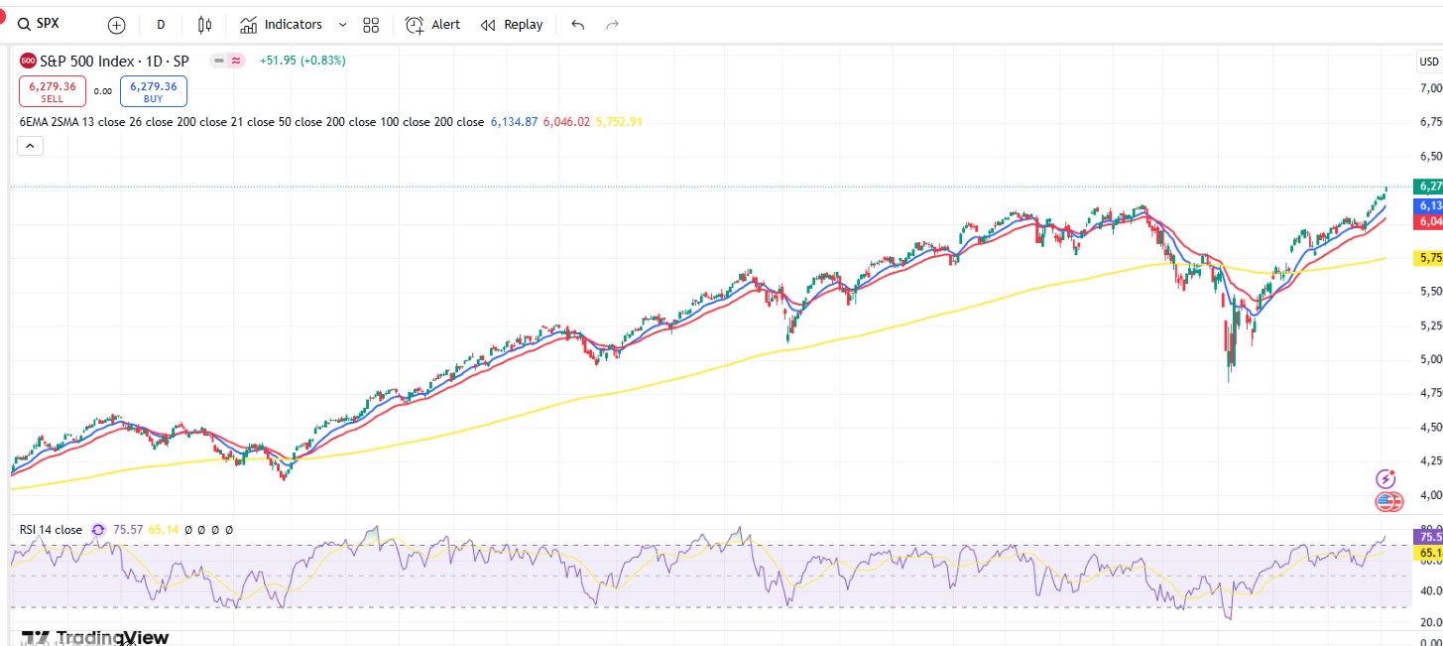Viewport: 1443px width, 646px height.
Task: Click the yellow 65.14 RSI value
Action: (163, 530)
